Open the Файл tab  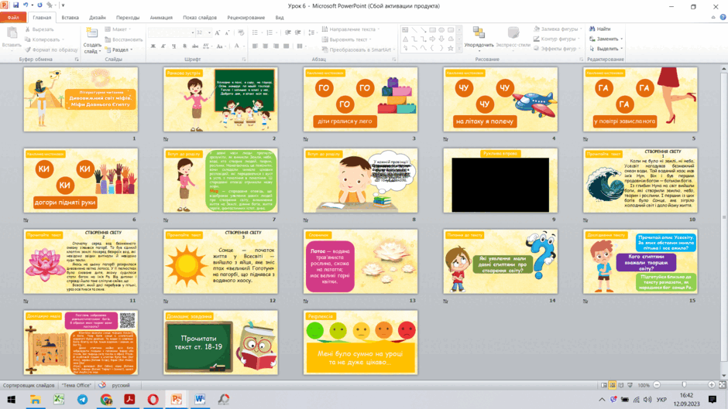tap(13, 18)
